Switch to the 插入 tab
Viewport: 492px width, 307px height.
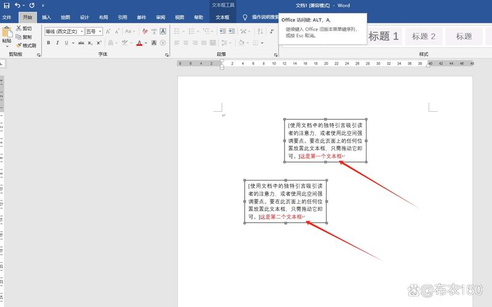pos(47,18)
